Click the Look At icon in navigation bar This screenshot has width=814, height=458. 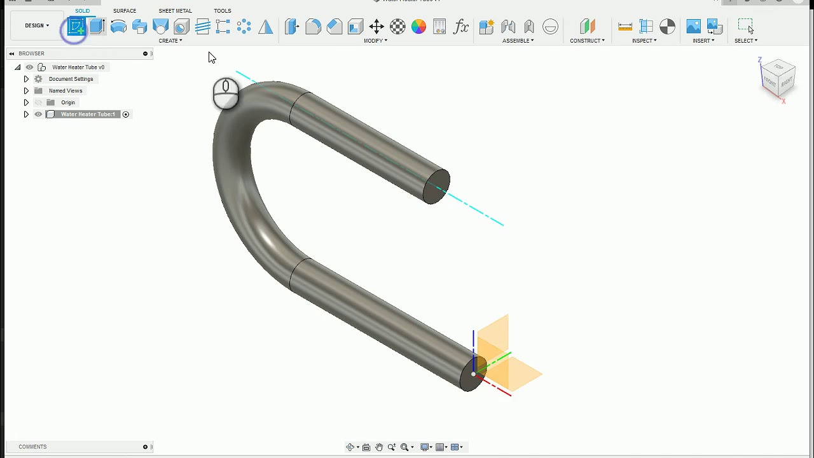click(366, 447)
